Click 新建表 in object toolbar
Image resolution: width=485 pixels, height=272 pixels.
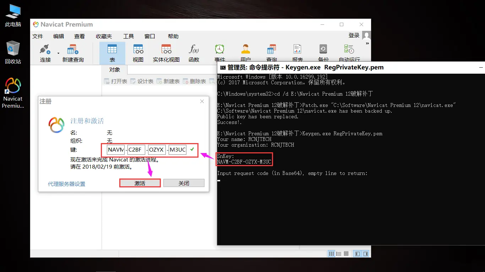(168, 81)
